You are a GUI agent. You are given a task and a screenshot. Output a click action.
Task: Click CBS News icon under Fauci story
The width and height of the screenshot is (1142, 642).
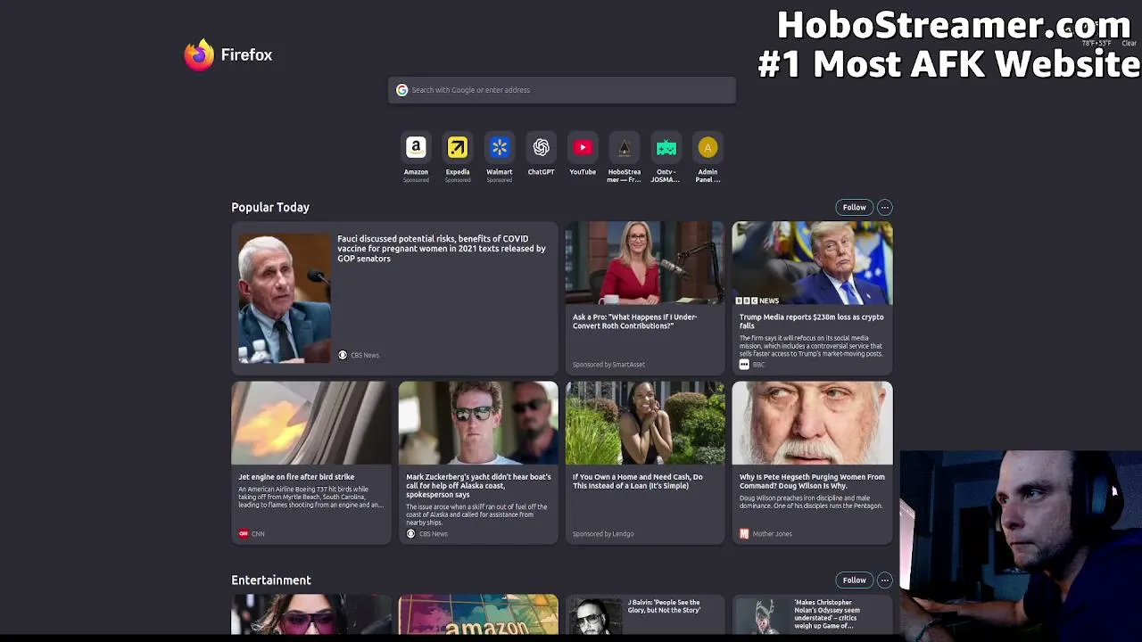(x=343, y=355)
